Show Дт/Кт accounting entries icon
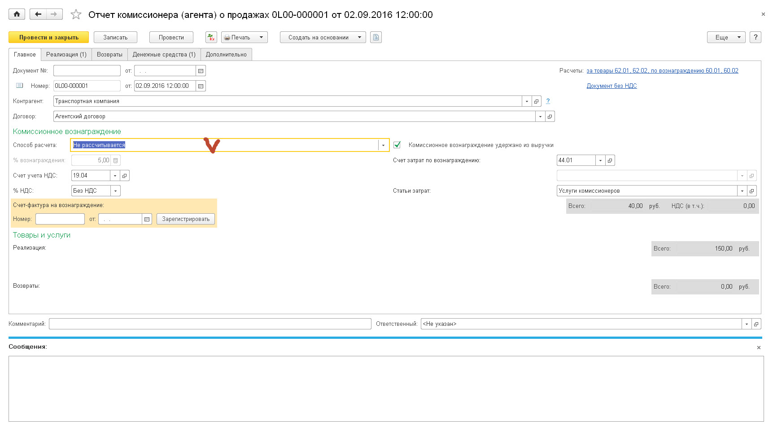This screenshot has height=428, width=773. point(211,38)
